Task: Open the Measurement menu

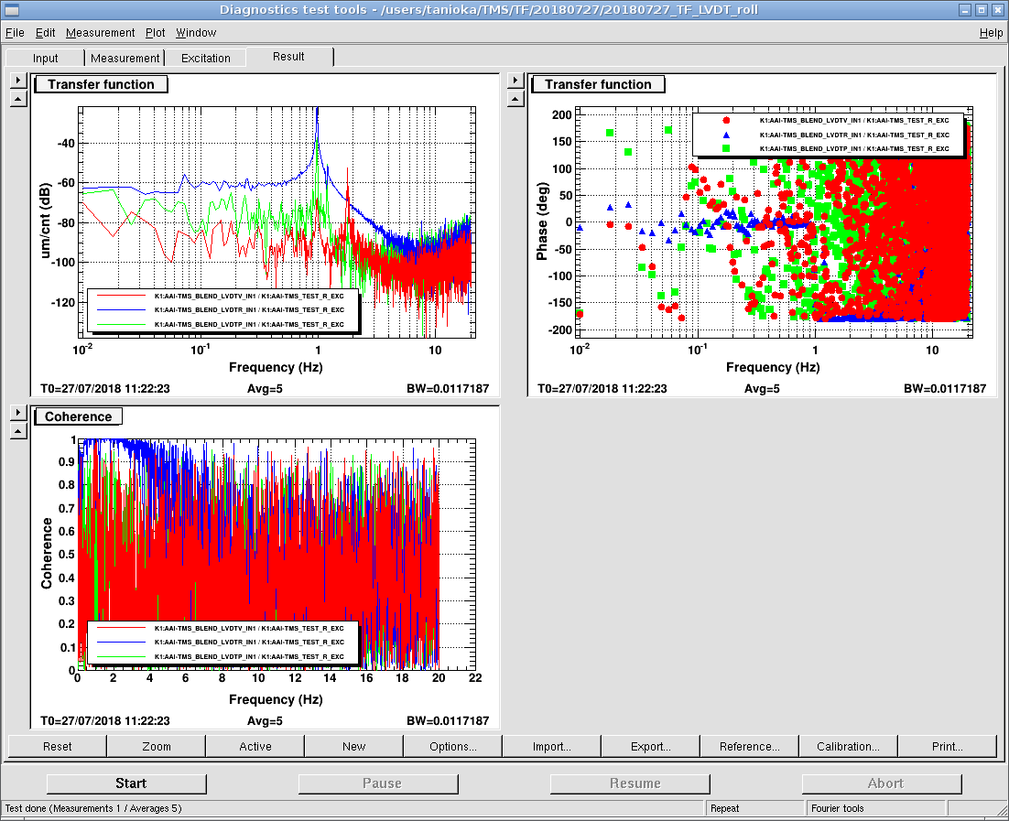Action: [100, 33]
